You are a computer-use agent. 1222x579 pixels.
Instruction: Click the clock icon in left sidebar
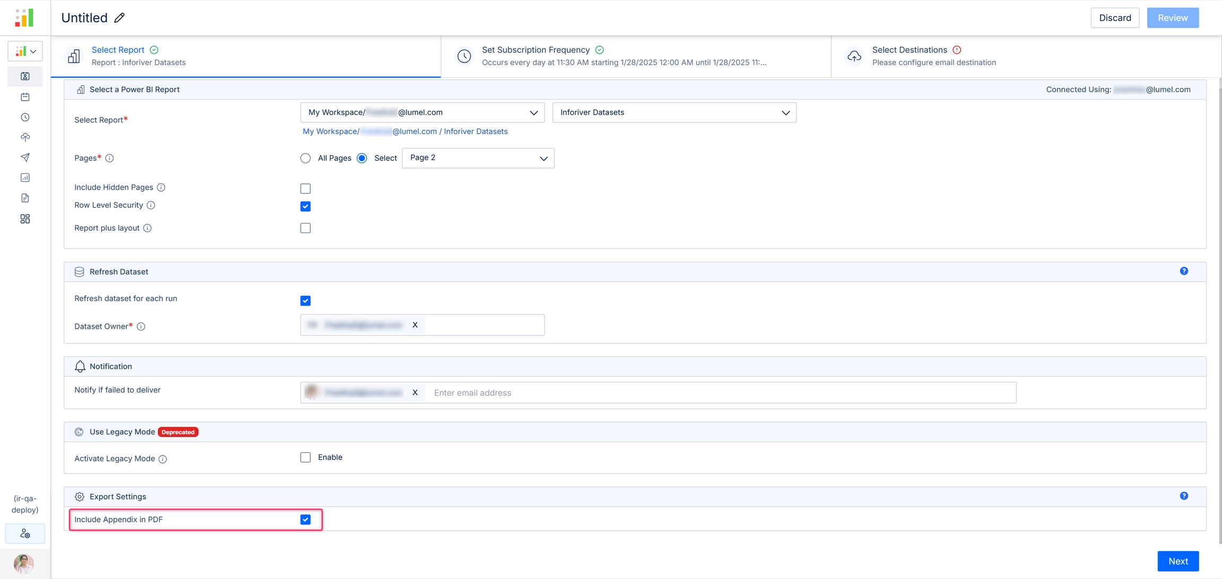click(x=25, y=117)
